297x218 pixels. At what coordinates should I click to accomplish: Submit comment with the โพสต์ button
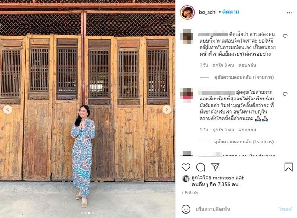[x=285, y=209]
